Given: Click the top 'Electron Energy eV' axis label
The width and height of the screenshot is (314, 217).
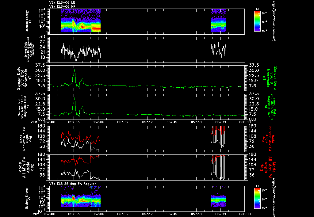Looking at the screenshot, I should tap(27, 21).
